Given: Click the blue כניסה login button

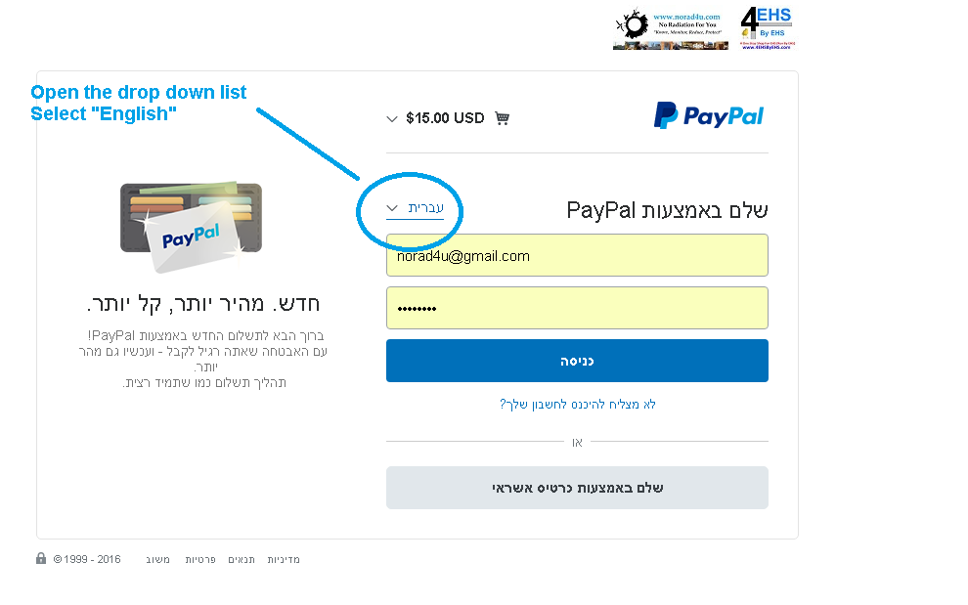Looking at the screenshot, I should point(577,361).
